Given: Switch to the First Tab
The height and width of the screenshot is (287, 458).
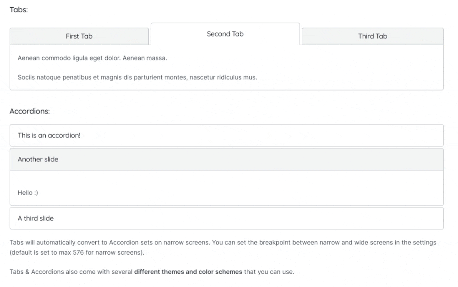Looking at the screenshot, I should point(79,37).
